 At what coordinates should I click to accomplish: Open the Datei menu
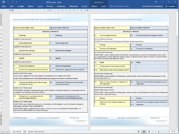[x=4, y=6]
